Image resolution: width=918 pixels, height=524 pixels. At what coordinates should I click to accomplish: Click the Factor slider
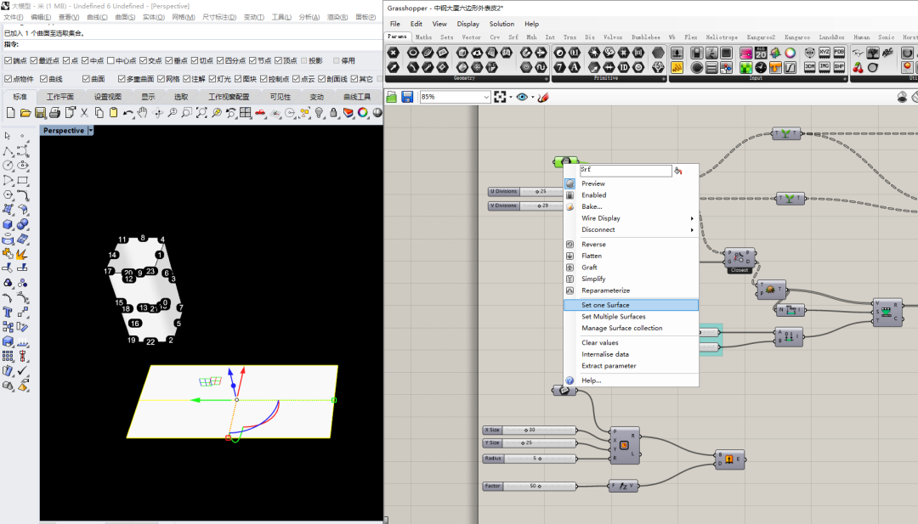point(530,486)
